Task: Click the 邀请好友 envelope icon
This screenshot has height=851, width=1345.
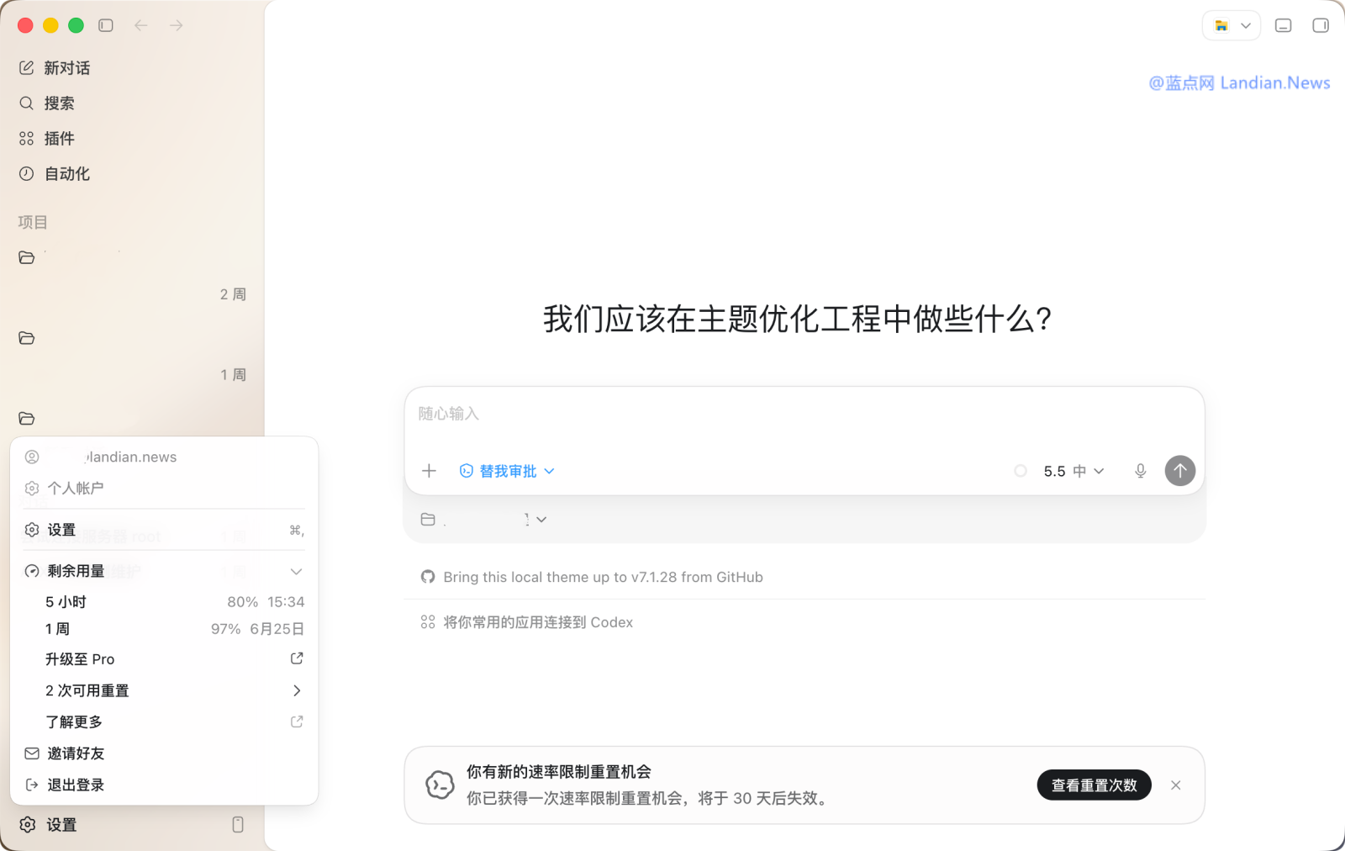Action: coord(32,753)
